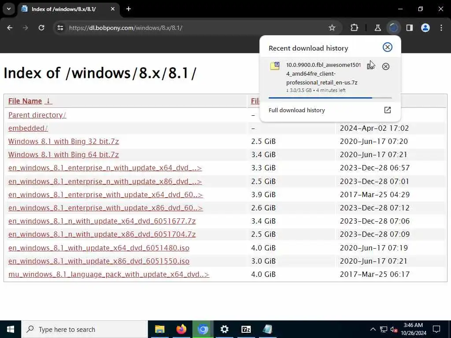
Task: Click the download progress bar
Action: (x=330, y=98)
